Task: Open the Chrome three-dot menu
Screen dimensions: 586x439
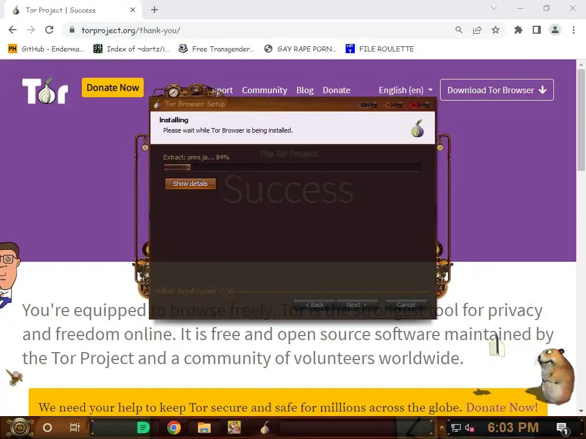Action: (x=573, y=30)
